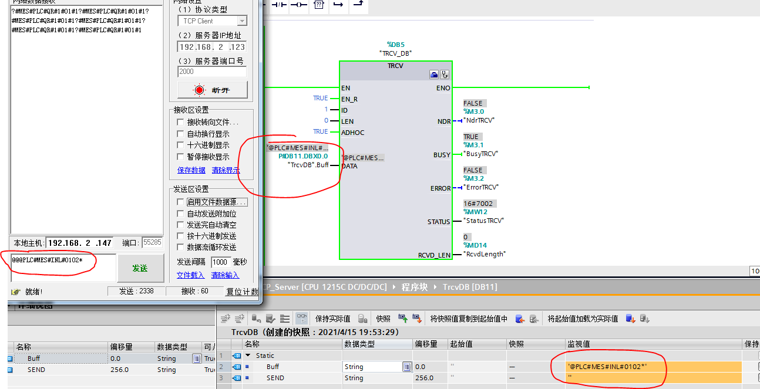Click the open branch icon

click(x=338, y=5)
